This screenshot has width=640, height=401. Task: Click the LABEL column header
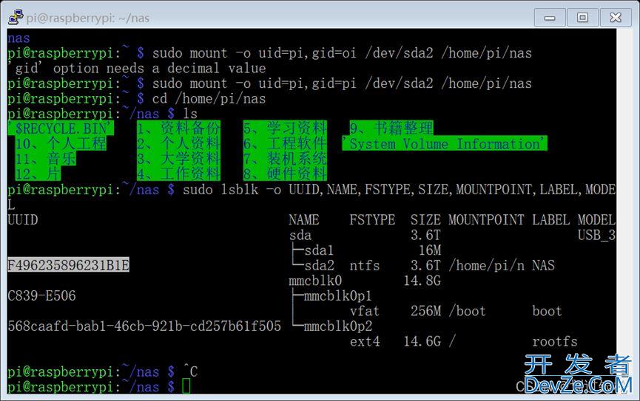point(551,219)
